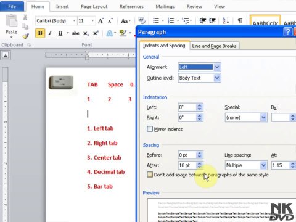Viewport: 296px width, 222px height.
Task: Click the tab selector at ruler corner
Action: click(x=6, y=55)
